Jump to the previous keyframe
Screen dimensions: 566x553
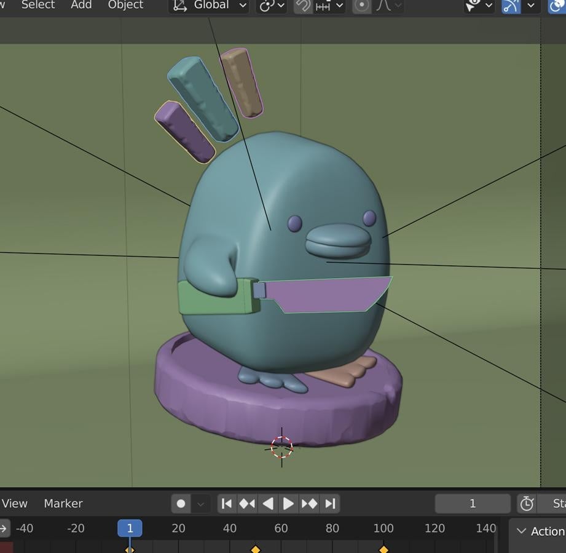tap(247, 504)
